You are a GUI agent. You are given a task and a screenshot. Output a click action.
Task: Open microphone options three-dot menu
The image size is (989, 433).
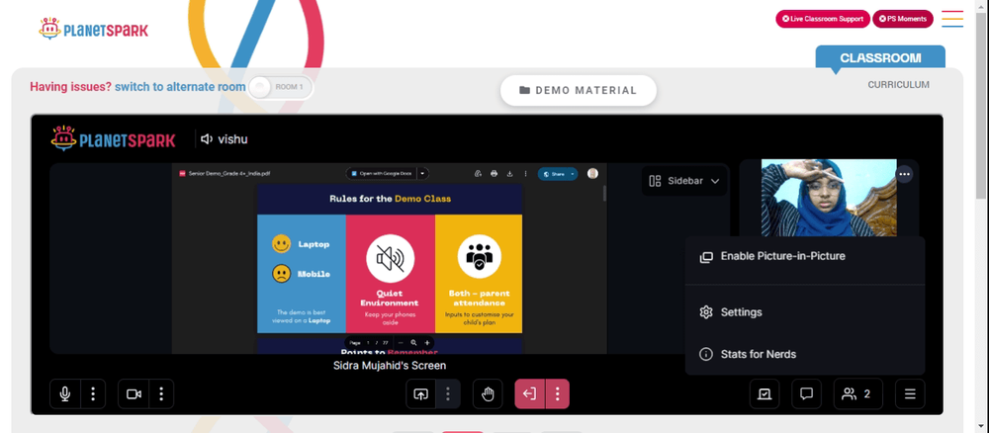tap(93, 393)
